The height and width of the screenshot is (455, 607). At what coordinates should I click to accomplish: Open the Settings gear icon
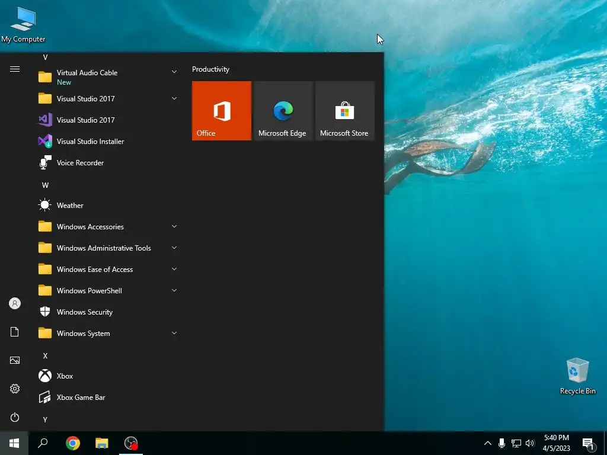pyautogui.click(x=15, y=389)
